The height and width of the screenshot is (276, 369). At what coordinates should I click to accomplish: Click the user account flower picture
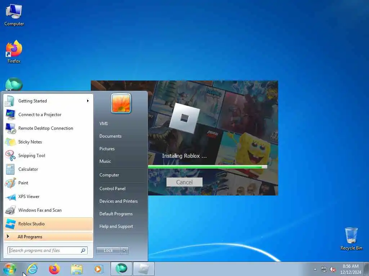(x=121, y=103)
